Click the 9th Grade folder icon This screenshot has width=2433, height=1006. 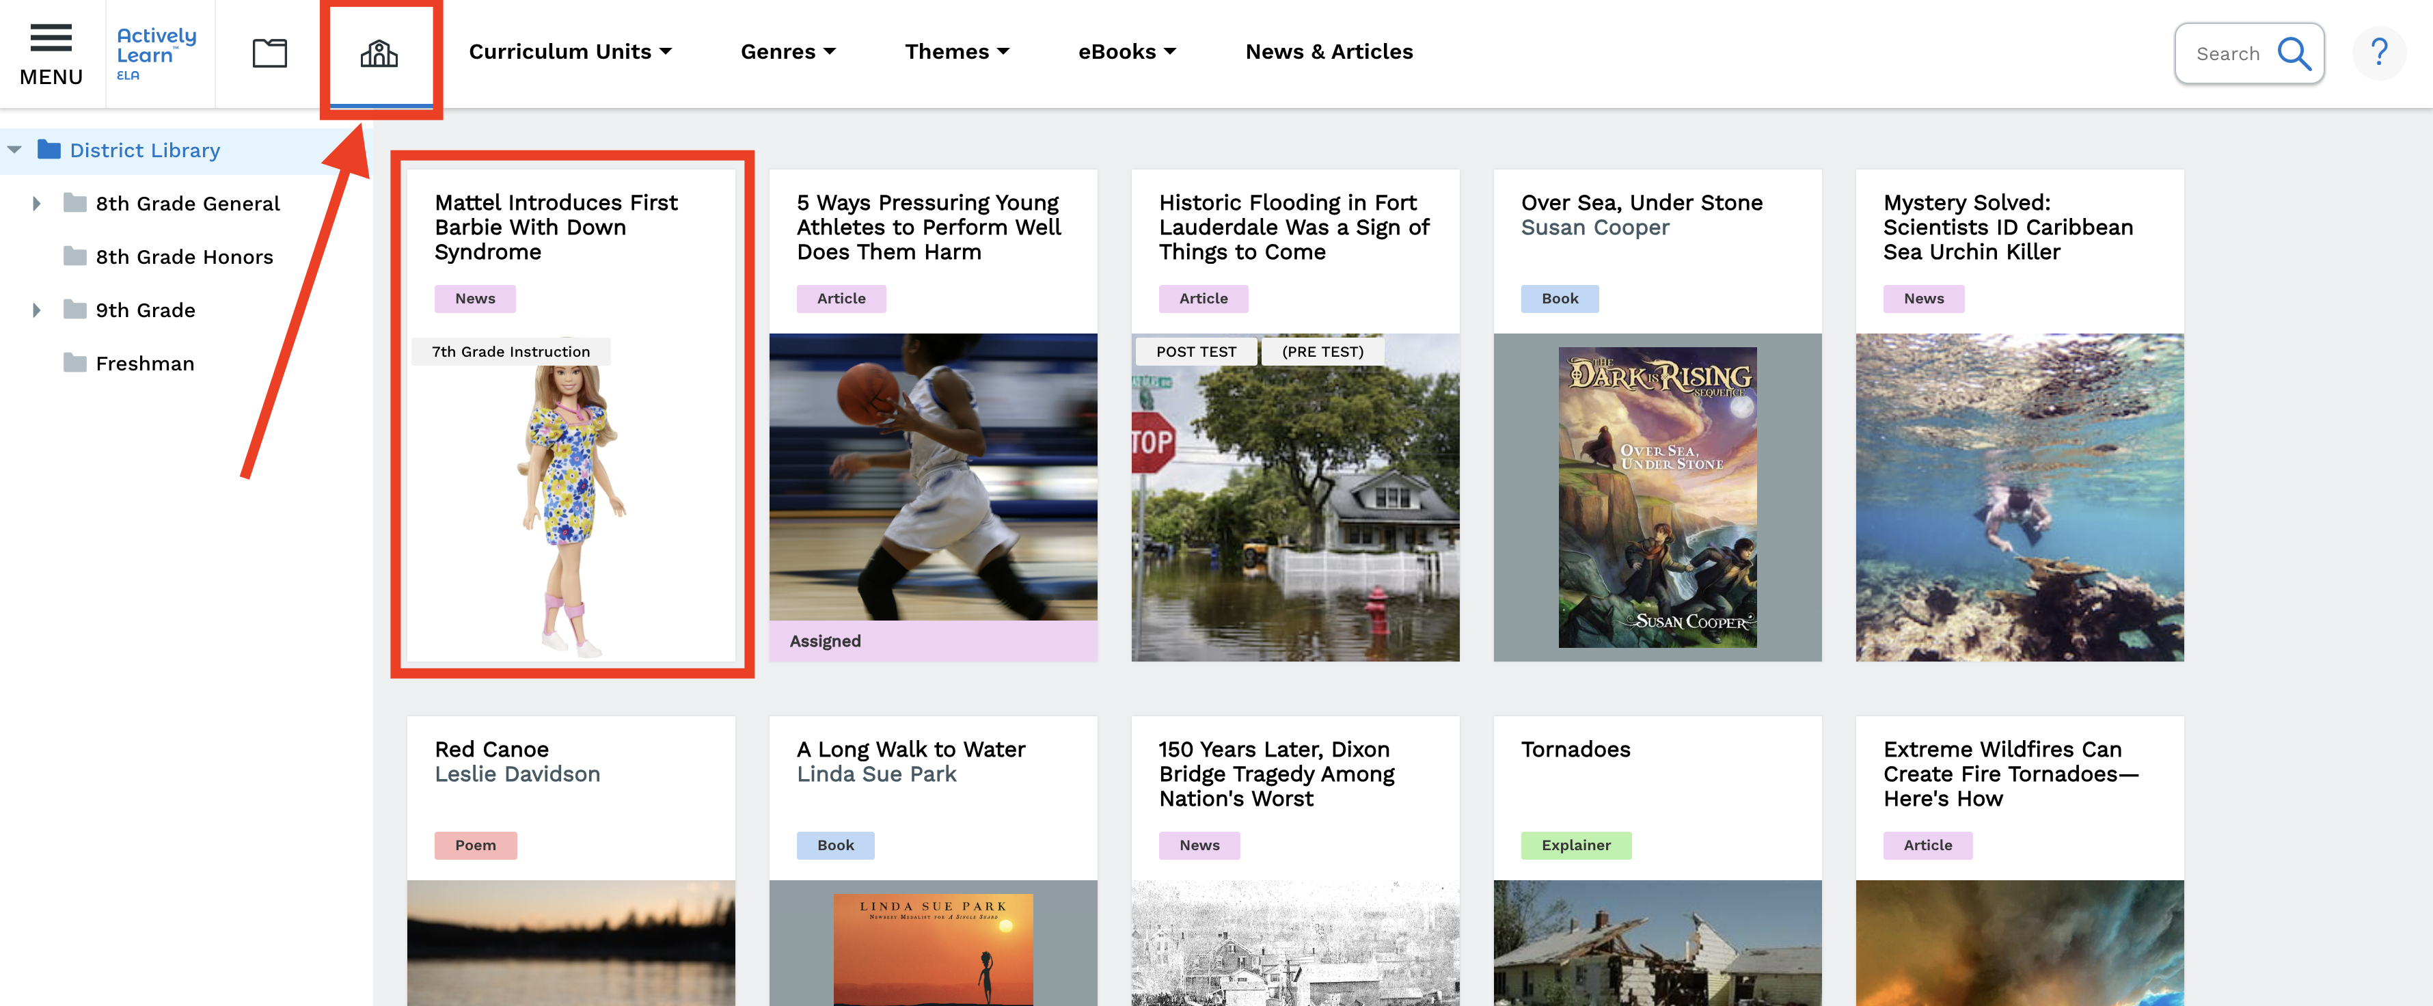(74, 310)
